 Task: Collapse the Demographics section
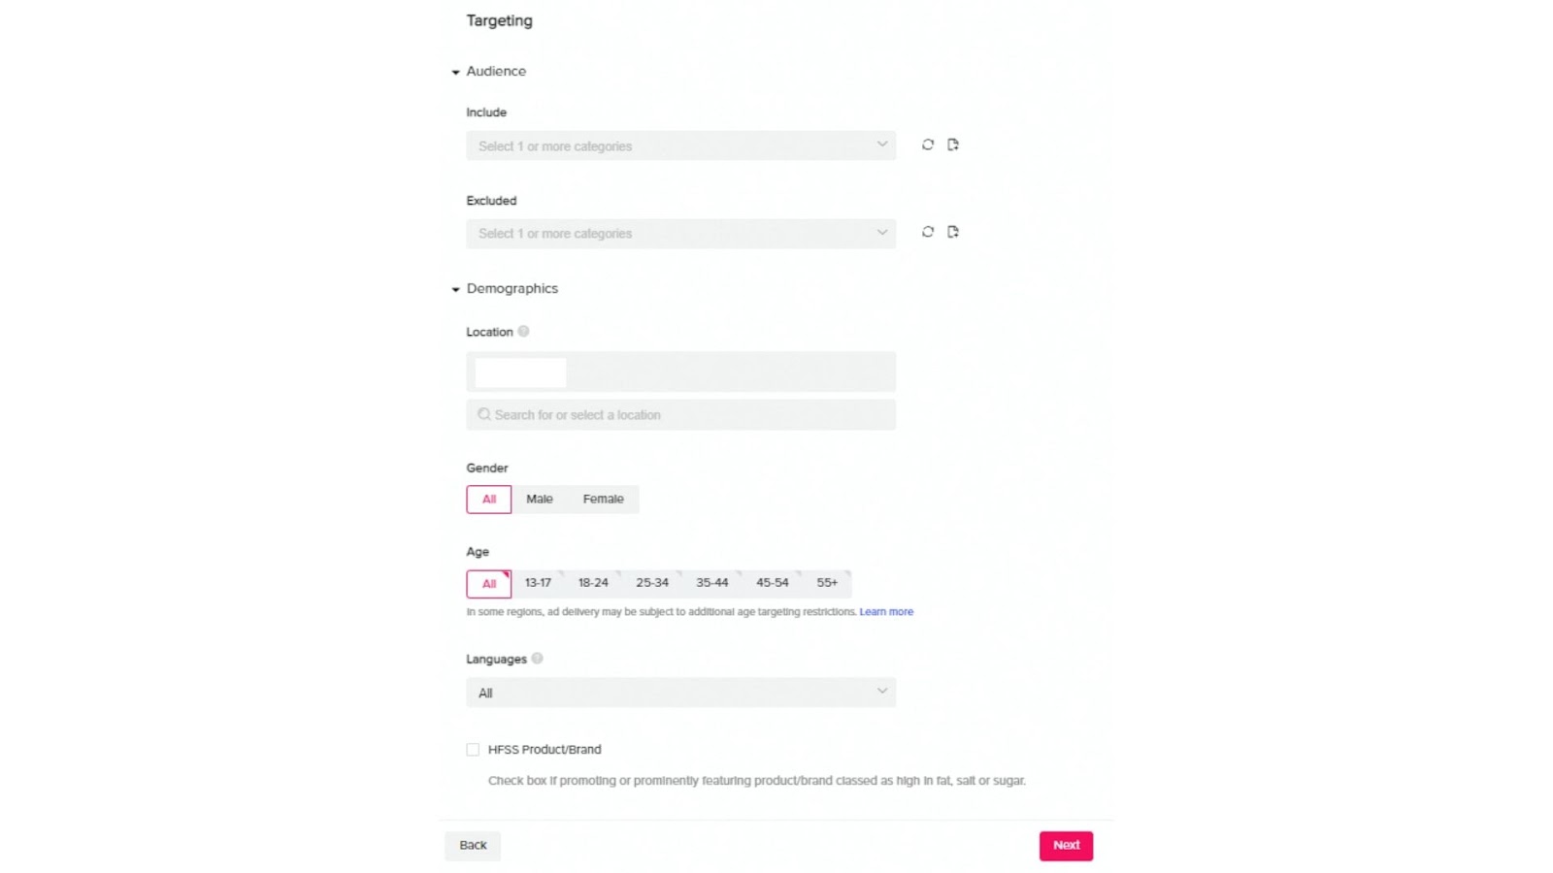pyautogui.click(x=455, y=289)
